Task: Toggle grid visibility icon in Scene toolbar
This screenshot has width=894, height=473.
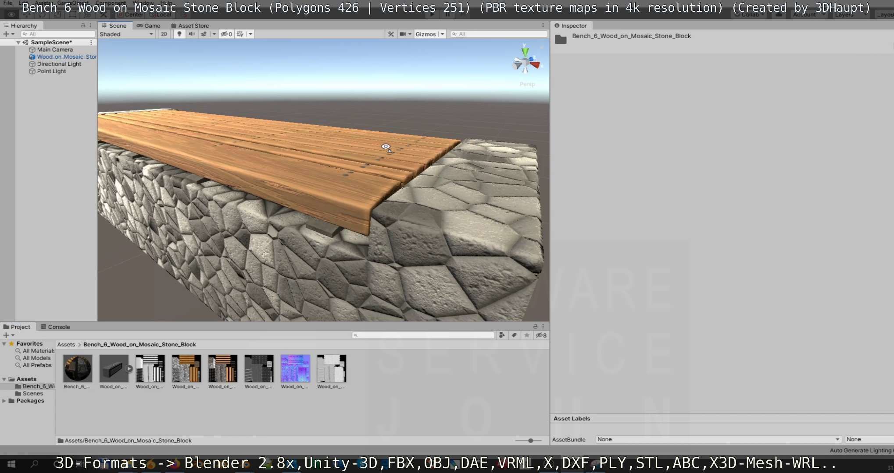Action: coord(240,34)
